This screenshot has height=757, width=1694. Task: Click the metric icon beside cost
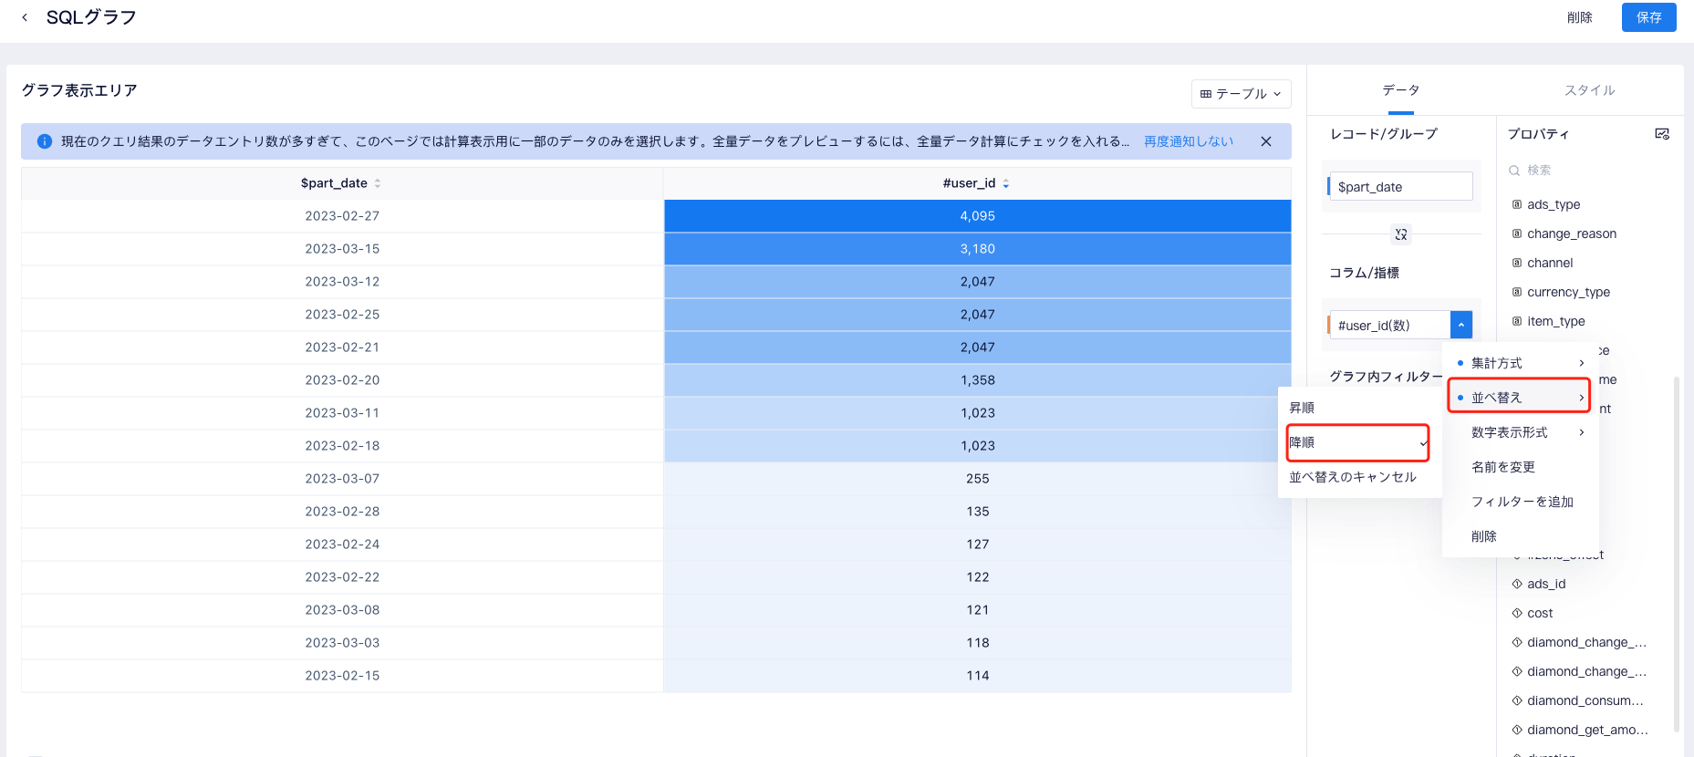1517,613
